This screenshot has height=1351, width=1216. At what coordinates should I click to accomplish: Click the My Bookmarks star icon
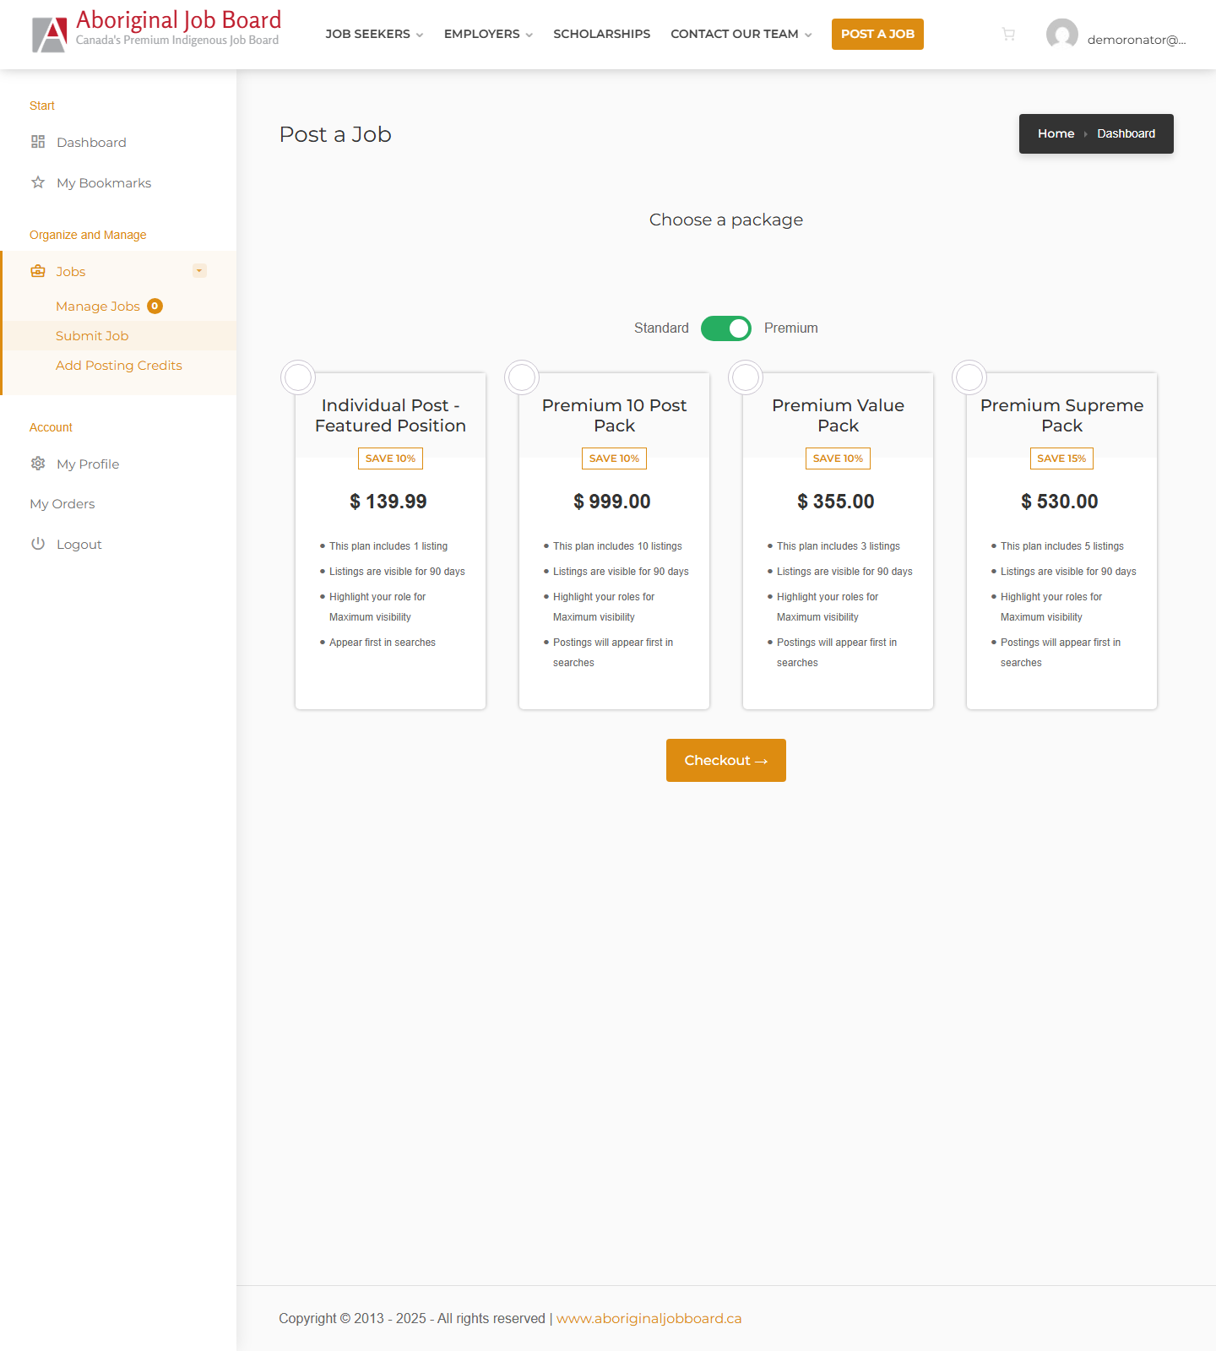pyautogui.click(x=38, y=182)
